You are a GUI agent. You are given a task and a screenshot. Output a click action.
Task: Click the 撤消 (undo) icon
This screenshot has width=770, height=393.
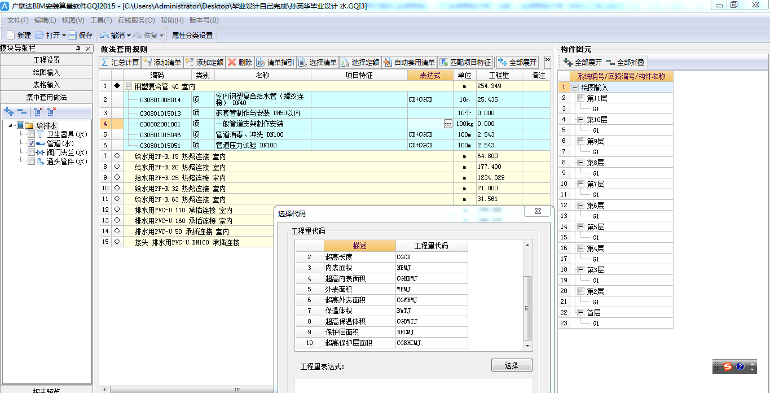point(104,35)
